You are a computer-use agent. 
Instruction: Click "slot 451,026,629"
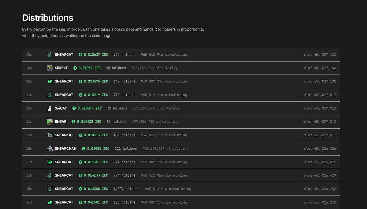[x=320, y=175]
